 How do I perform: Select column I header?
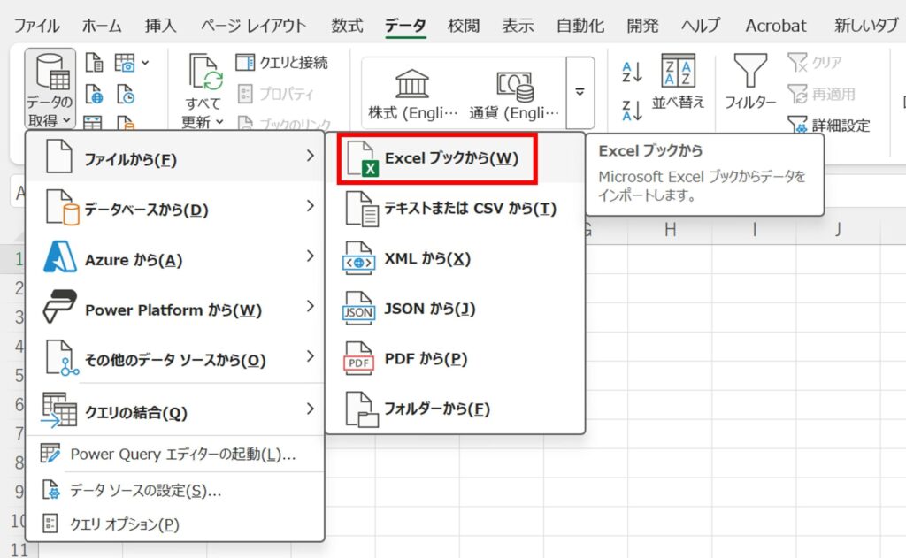(x=754, y=231)
